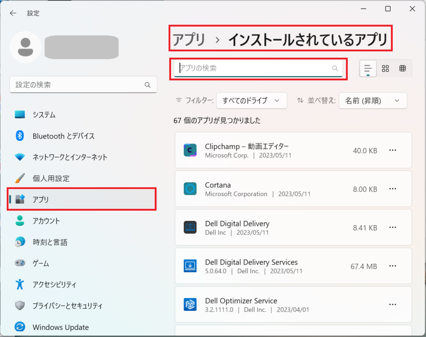The width and height of the screenshot is (426, 337).
Task: Click the 40.0 KB size value
Action: click(365, 151)
